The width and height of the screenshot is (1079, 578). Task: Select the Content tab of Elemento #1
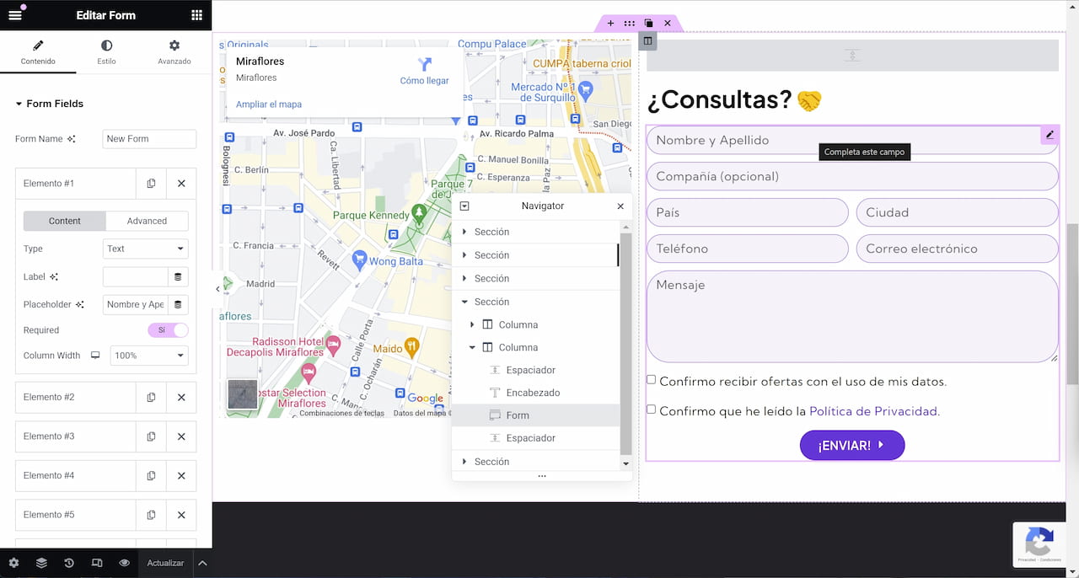pyautogui.click(x=65, y=221)
